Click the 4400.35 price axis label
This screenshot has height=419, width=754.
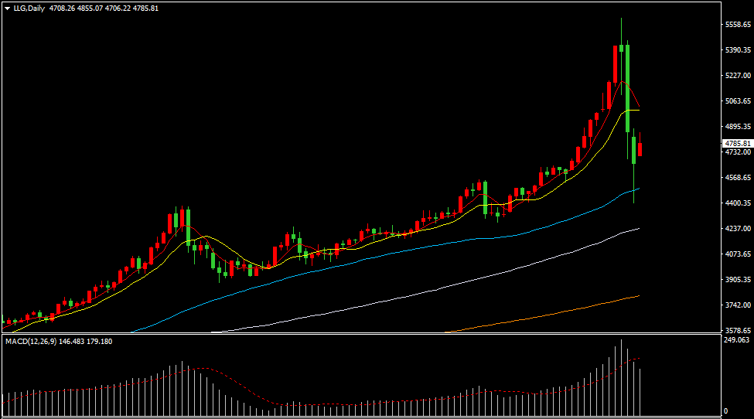738,203
